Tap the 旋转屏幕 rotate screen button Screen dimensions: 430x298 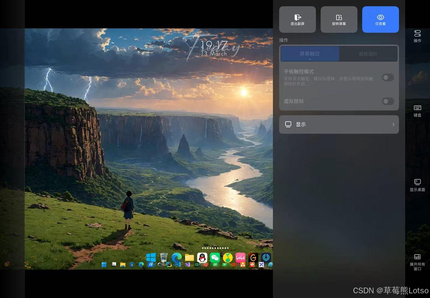[x=339, y=19]
